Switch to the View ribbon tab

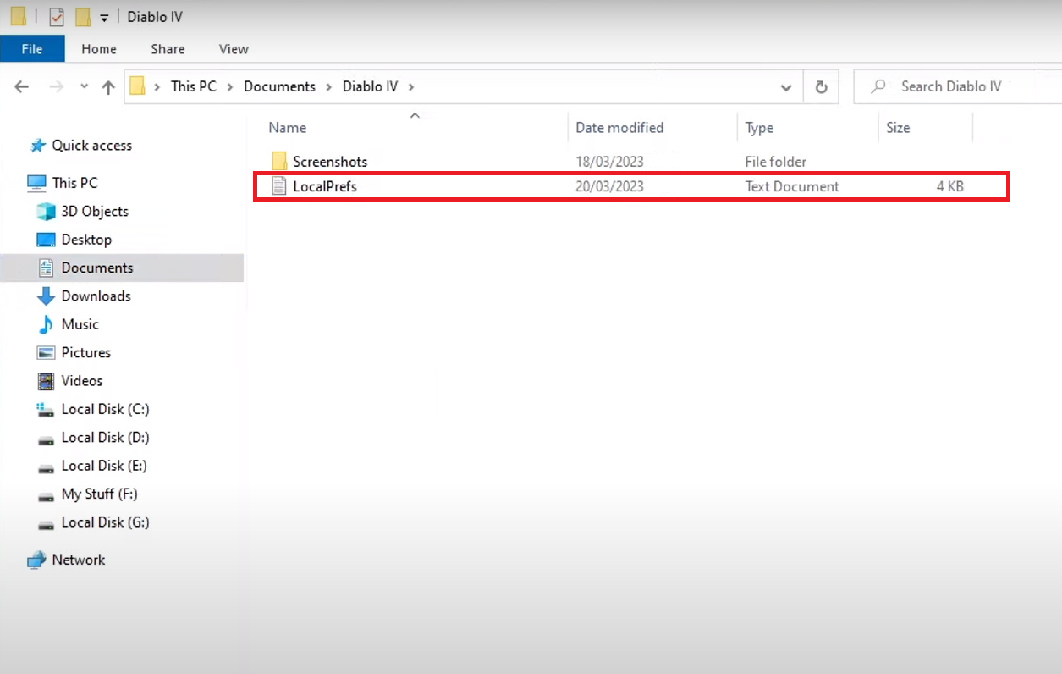234,49
